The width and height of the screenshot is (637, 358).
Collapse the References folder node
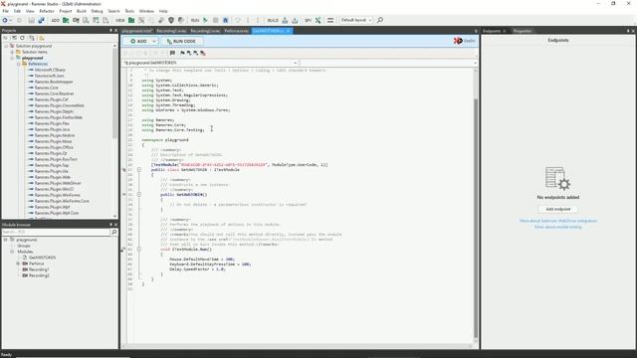18,64
